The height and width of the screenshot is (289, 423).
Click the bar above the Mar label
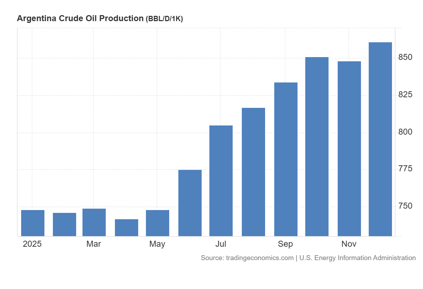point(94,222)
